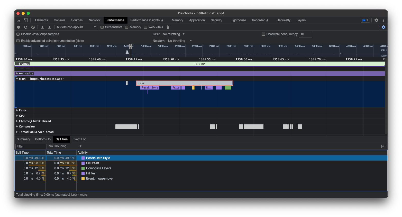Screen dimensions: 402x217
Task: Click the Learn more link
Action: [x=79, y=194]
